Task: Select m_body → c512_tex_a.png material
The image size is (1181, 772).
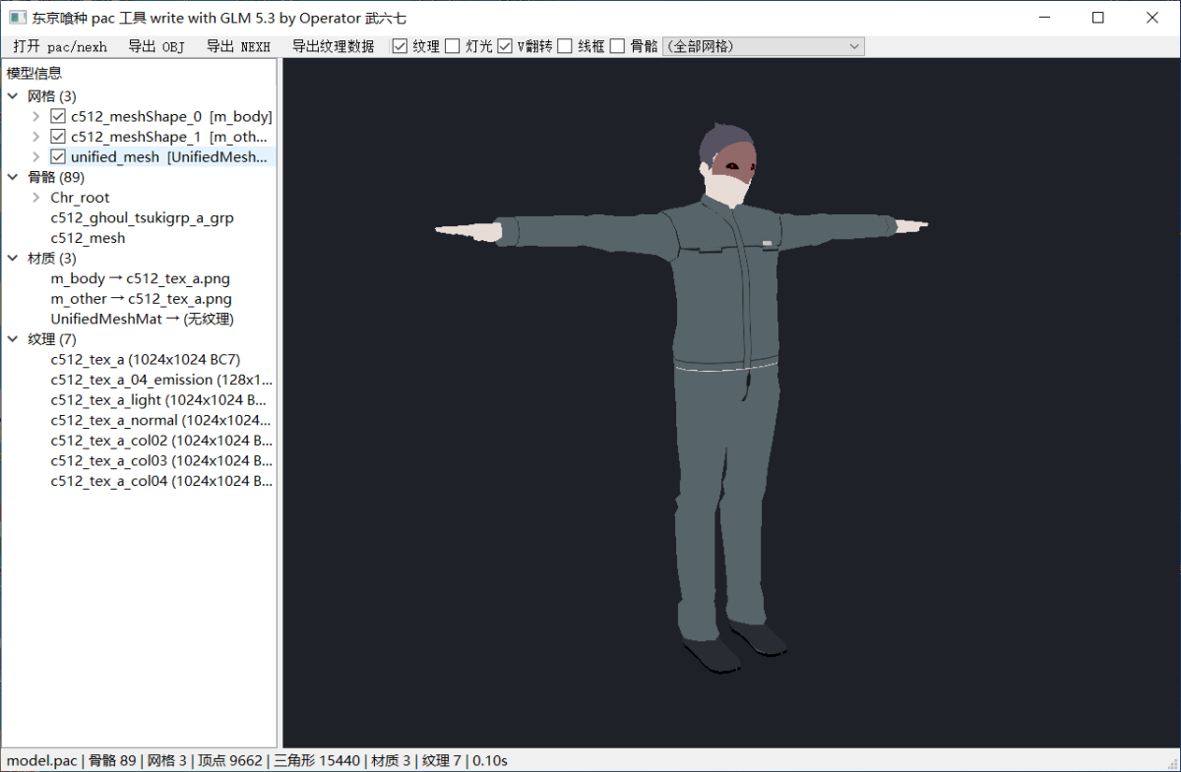Action: pos(140,278)
